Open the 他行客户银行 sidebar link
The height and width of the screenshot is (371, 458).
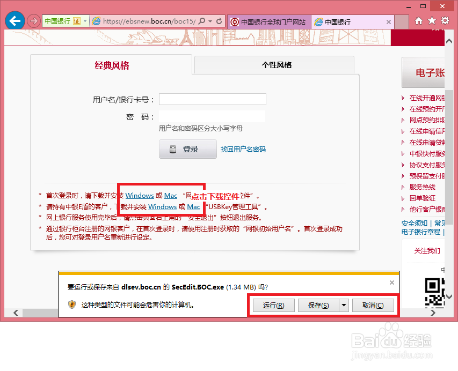pyautogui.click(x=427, y=210)
